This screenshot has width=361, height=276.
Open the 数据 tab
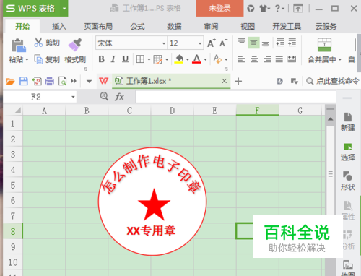[174, 26]
